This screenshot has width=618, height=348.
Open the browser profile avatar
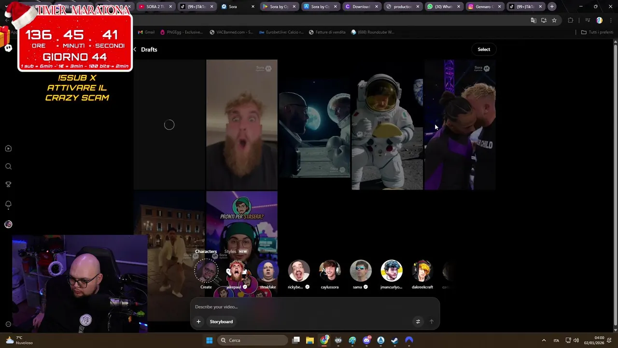(x=599, y=20)
